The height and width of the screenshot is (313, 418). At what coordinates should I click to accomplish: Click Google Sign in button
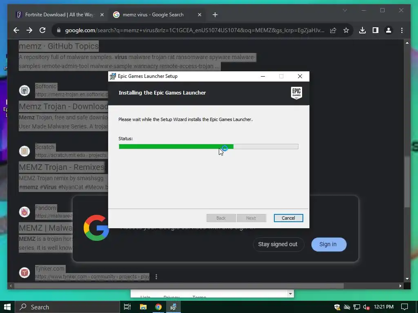pos(329,245)
